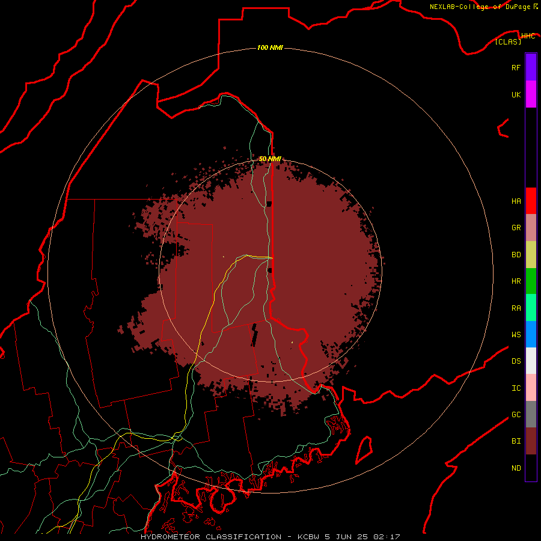Click the HR dark green swatch
Image resolution: width=541 pixels, height=541 pixels.
coord(531,281)
